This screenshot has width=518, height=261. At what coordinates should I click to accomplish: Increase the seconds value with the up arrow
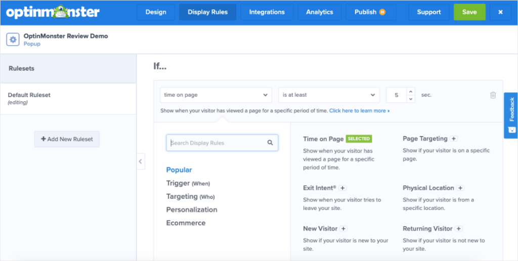point(411,92)
